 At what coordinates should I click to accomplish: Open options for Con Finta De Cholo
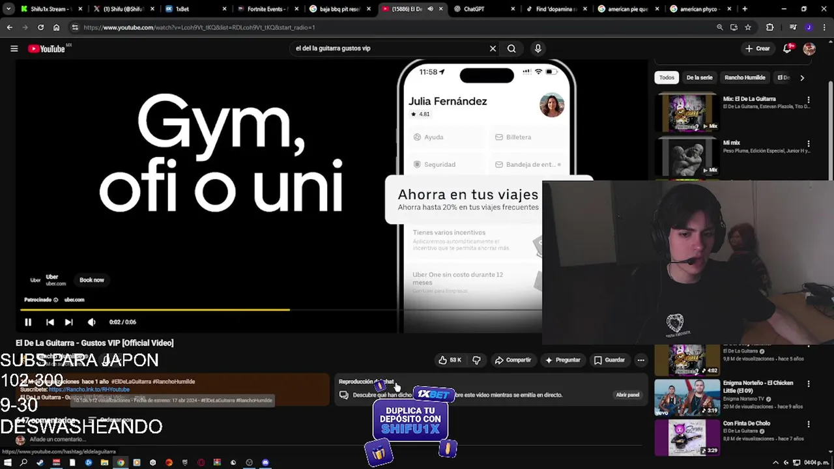pyautogui.click(x=809, y=425)
